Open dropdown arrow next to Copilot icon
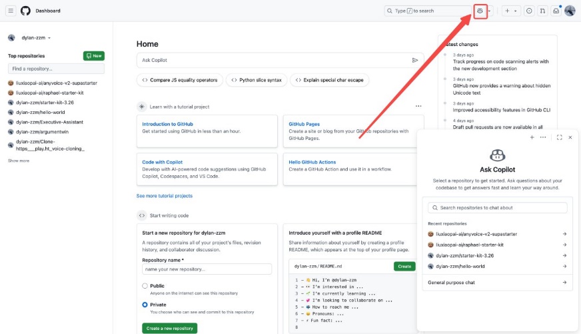Screen dimensions: 581x334 pyautogui.click(x=490, y=11)
